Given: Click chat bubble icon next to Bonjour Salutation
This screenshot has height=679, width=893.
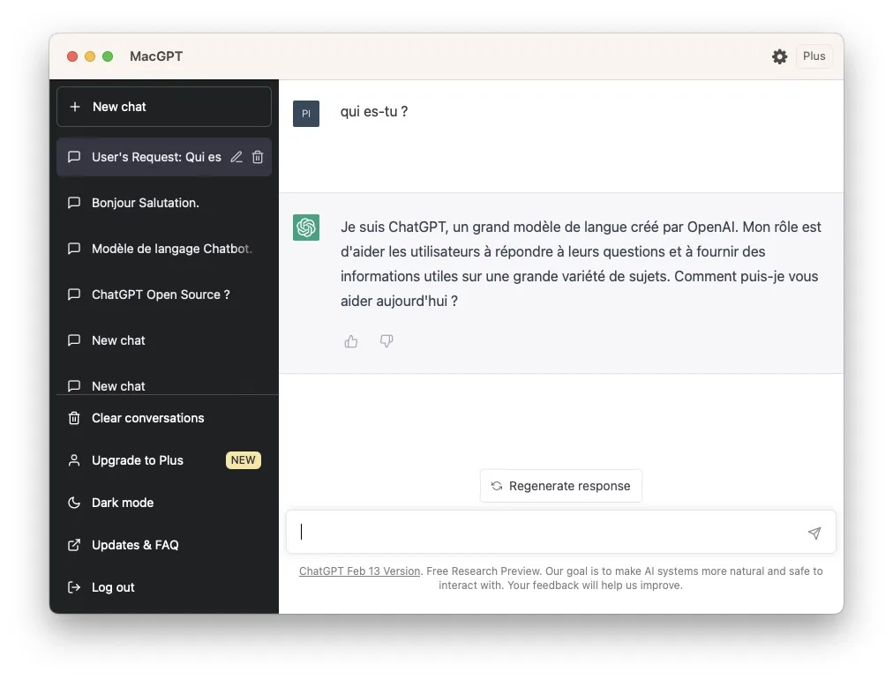Looking at the screenshot, I should pos(74,203).
